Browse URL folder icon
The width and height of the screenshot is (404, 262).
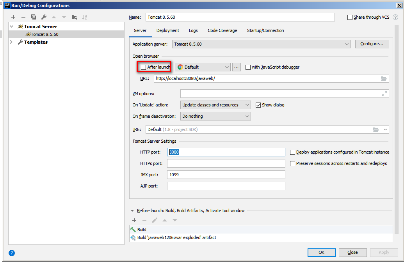tap(384, 78)
